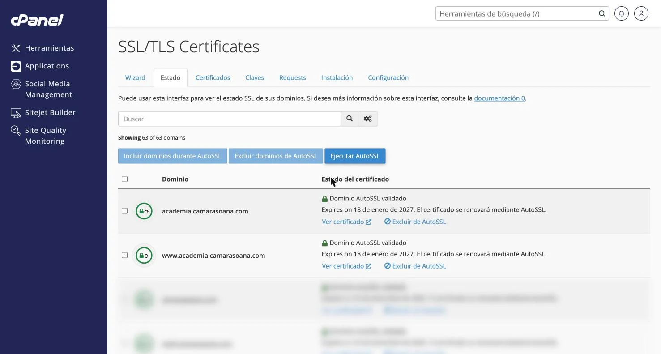Exclude academia.camarasoana.com from AutoSSL
This screenshot has height=354, width=661.
point(415,222)
